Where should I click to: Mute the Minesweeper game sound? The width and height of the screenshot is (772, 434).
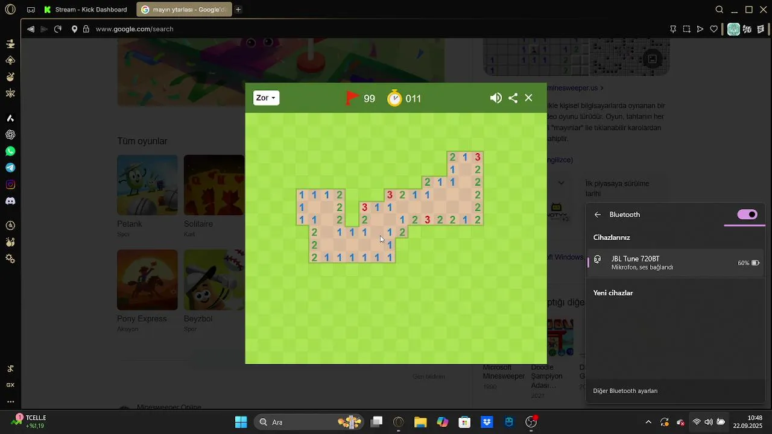coord(496,98)
